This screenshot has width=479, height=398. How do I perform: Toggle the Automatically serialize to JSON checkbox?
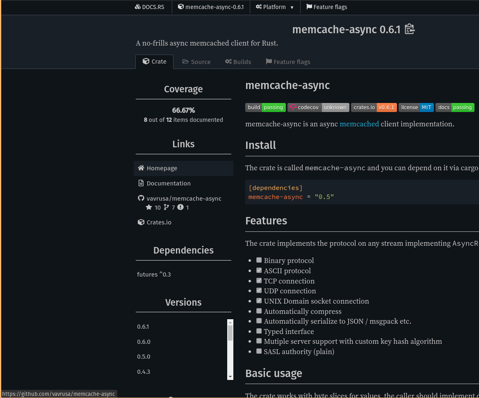(x=259, y=321)
